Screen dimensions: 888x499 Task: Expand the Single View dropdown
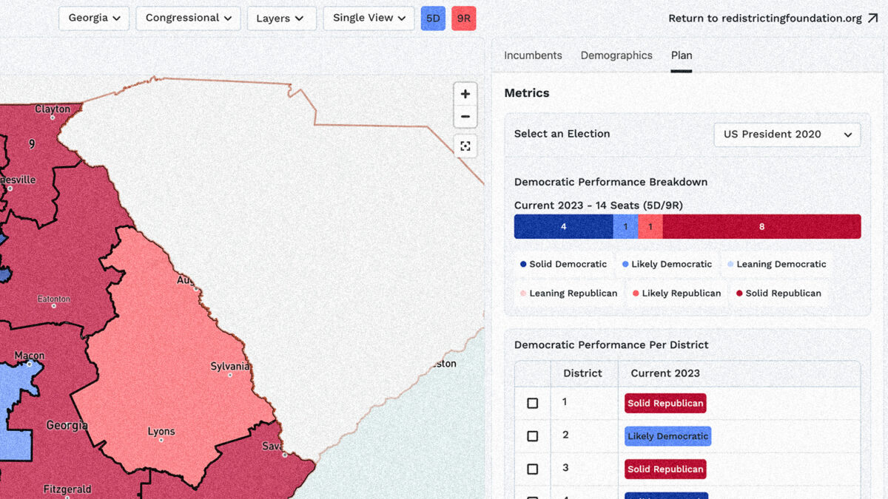point(369,18)
